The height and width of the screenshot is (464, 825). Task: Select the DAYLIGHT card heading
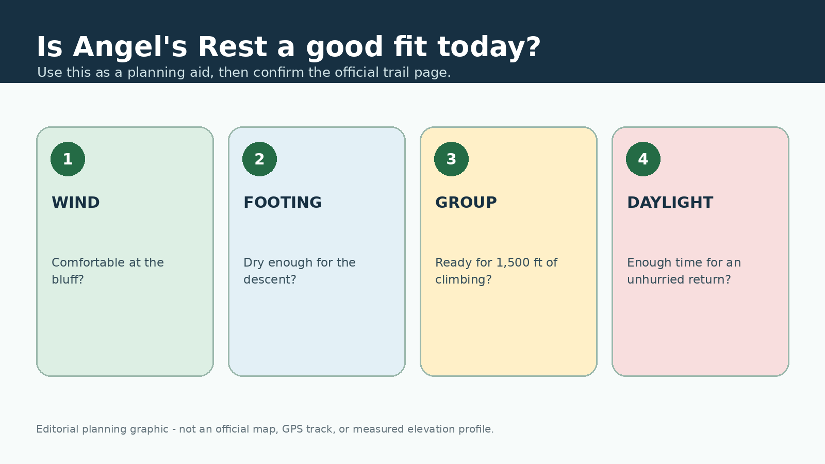[x=670, y=203]
